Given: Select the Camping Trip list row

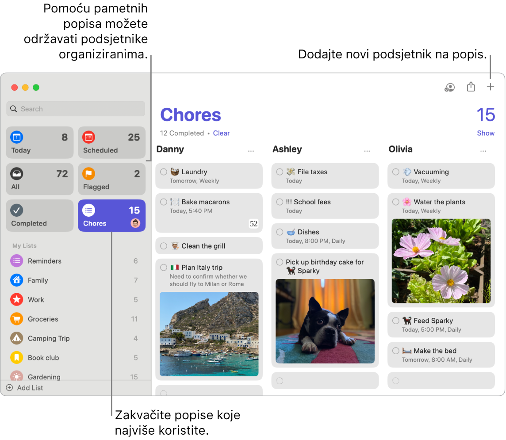Looking at the screenshot, I should (76, 338).
